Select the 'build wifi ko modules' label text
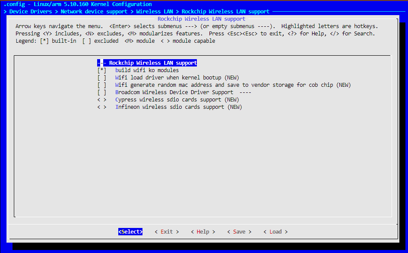The image size is (408, 253). tap(147, 70)
